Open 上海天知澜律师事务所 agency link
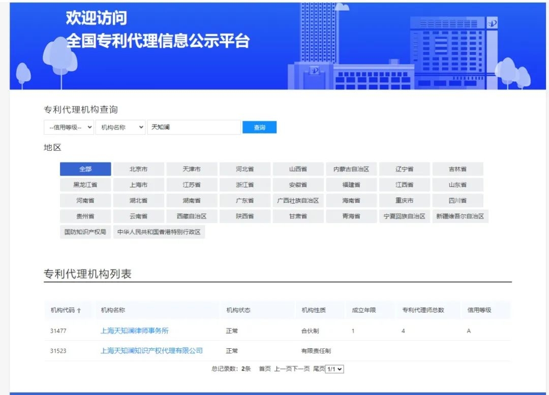The width and height of the screenshot is (549, 395). pos(135,331)
